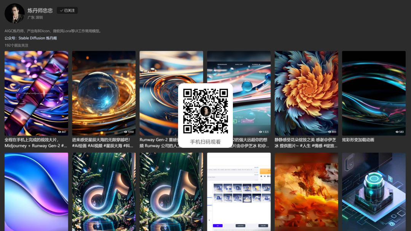This screenshot has height=231, width=411.
Task: Click the 1050 view count eye icon
Action: pyautogui.click(x=126, y=132)
